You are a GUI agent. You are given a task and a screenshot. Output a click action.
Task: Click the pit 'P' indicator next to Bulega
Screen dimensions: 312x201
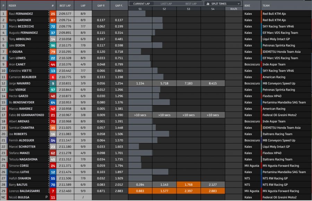46,198
